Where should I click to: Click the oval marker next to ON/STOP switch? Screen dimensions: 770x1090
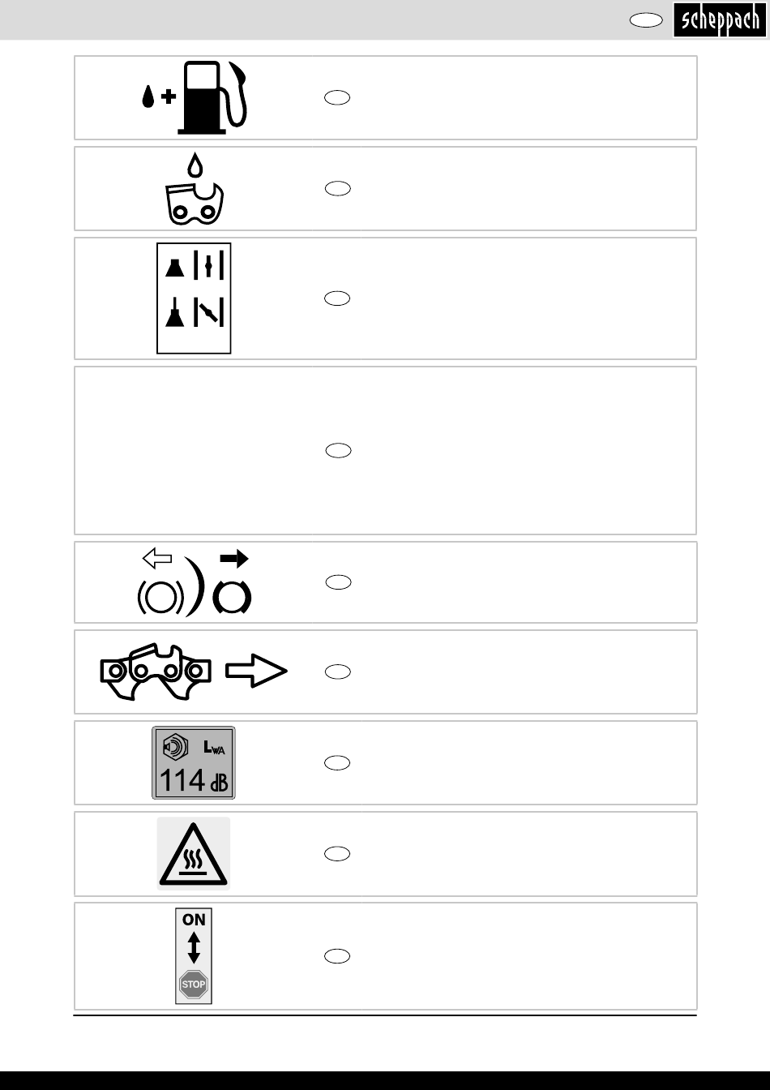338,956
